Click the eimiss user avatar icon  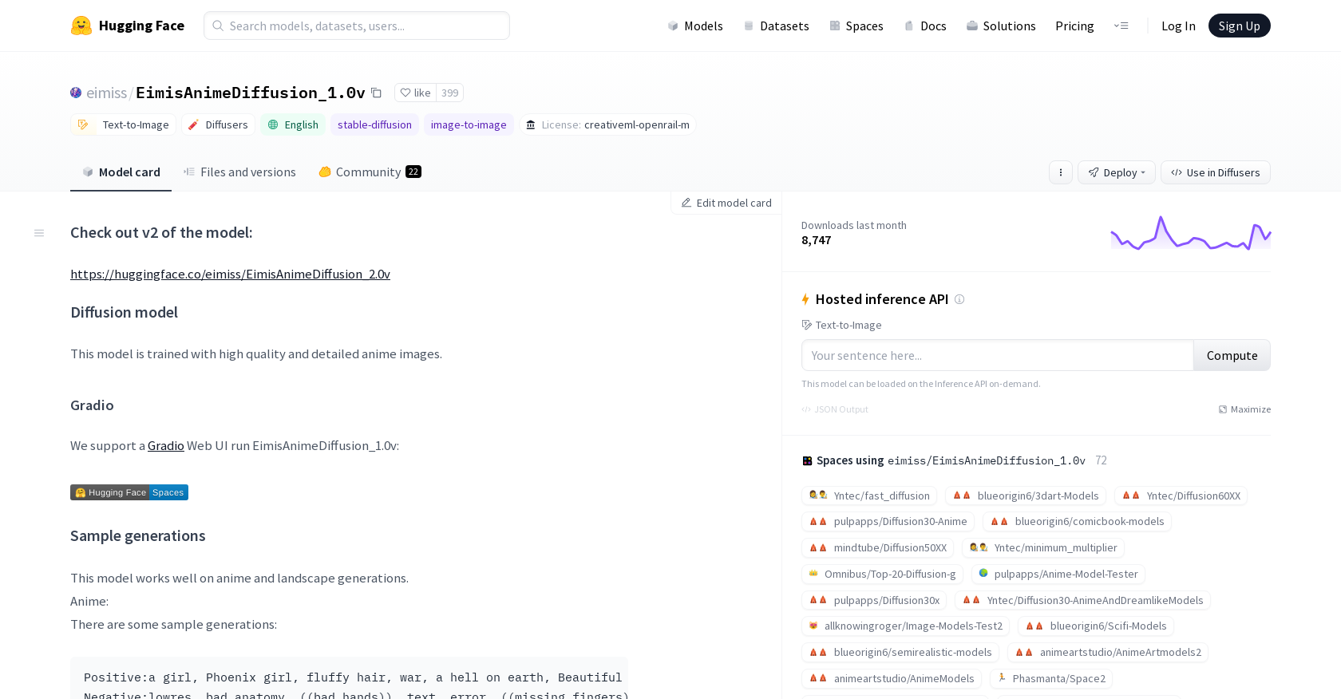tap(76, 93)
